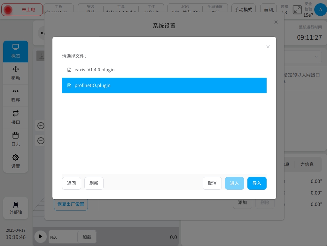This screenshot has height=246, width=327.
Task: Open the 程序 program panel
Action: coord(16,95)
